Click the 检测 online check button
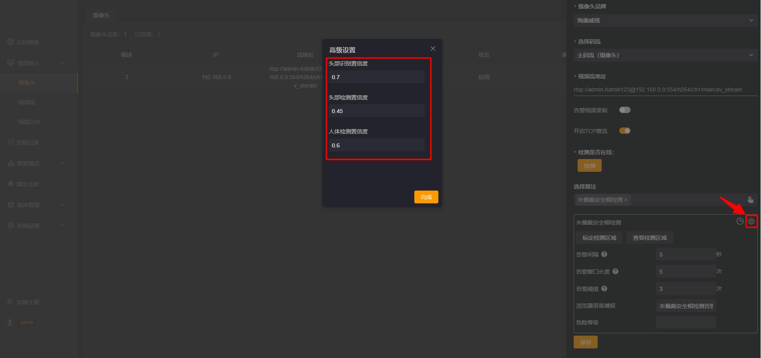761x358 pixels. 589,166
